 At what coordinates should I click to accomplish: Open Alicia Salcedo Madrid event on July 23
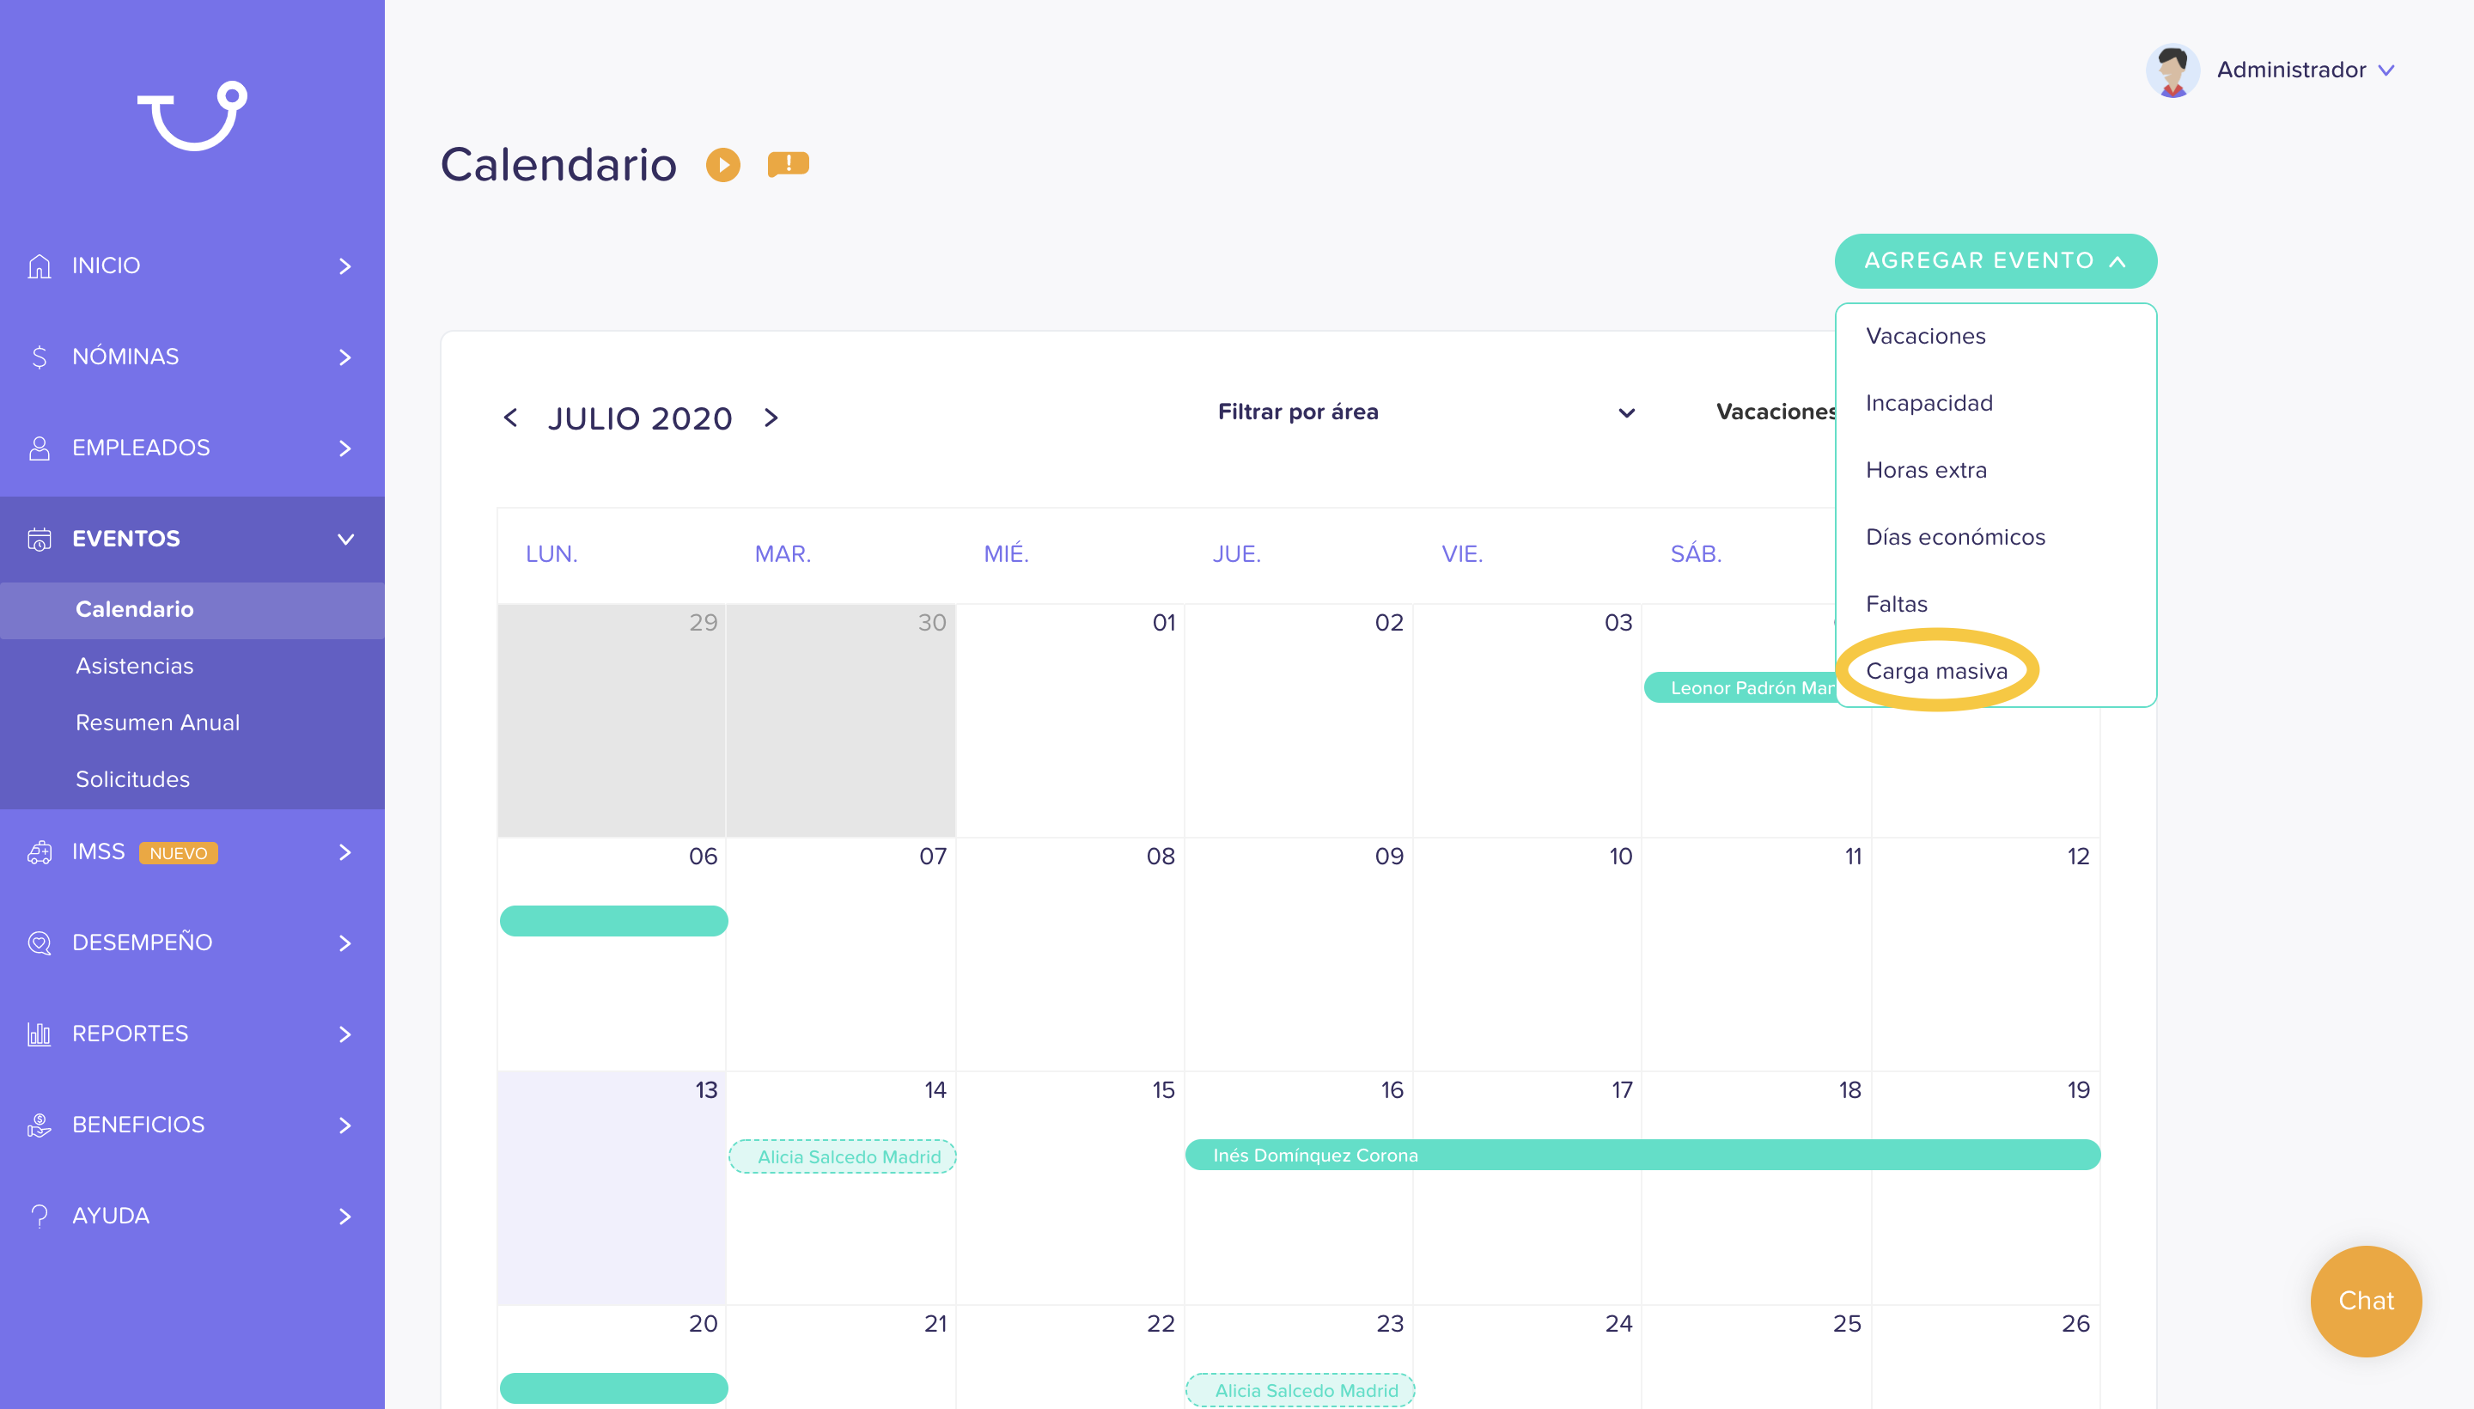click(1300, 1389)
